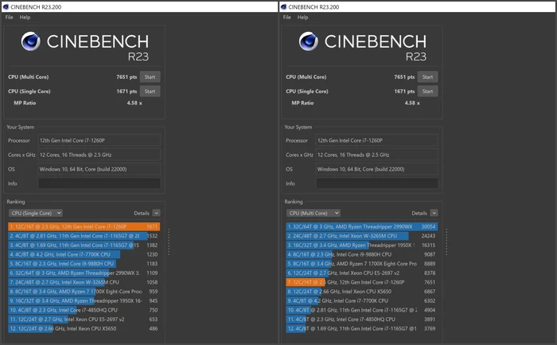
Task: Open Help menu in left window
Action: 25,17
